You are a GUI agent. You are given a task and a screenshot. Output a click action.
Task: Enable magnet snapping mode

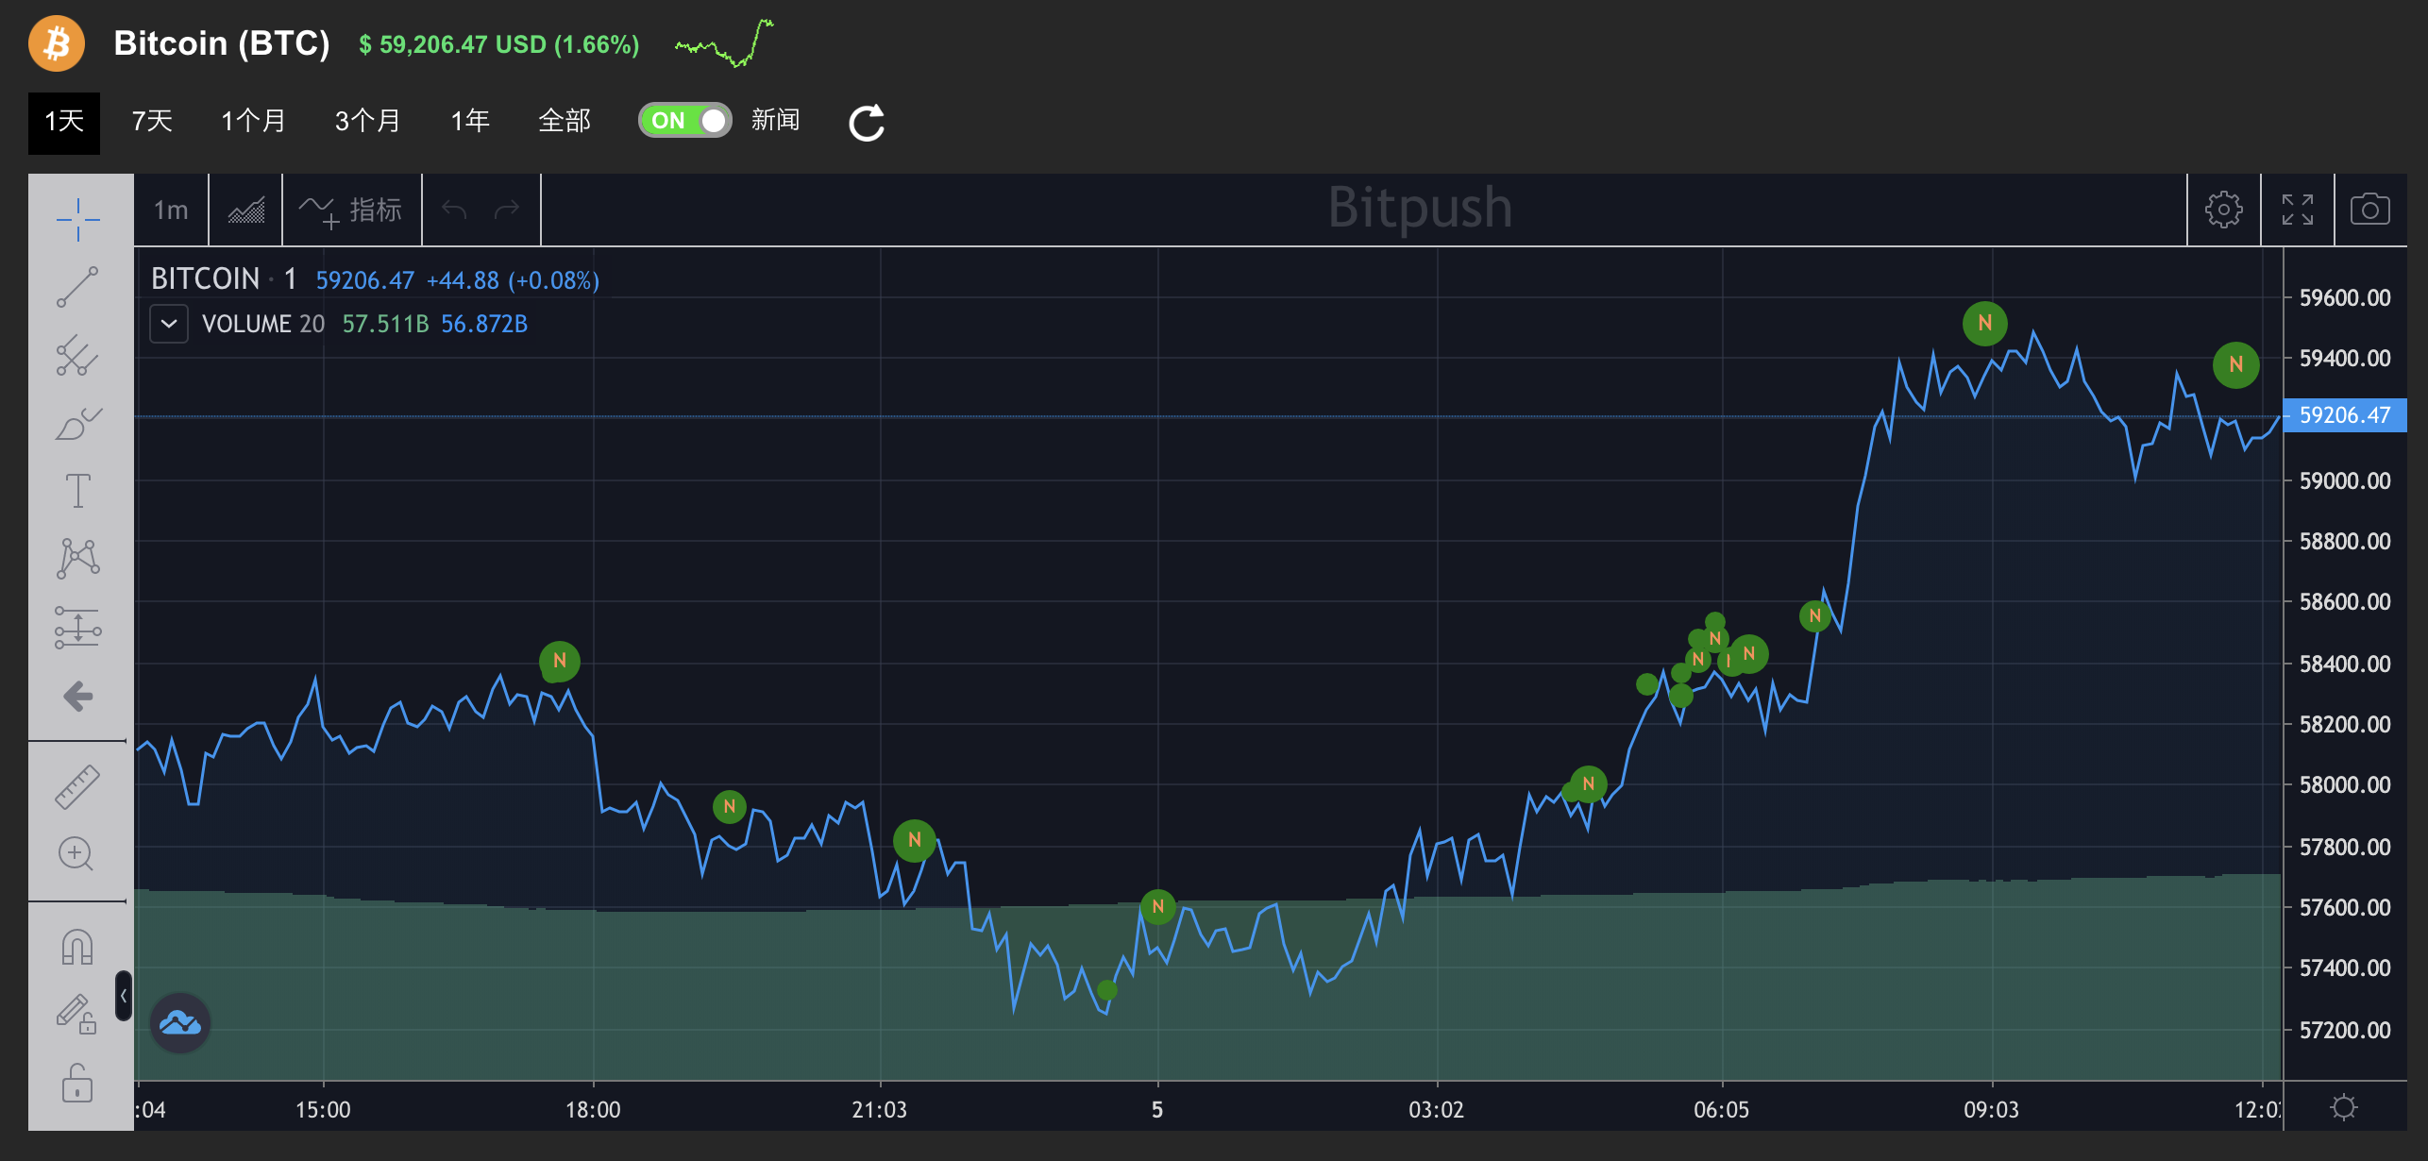pyautogui.click(x=76, y=944)
